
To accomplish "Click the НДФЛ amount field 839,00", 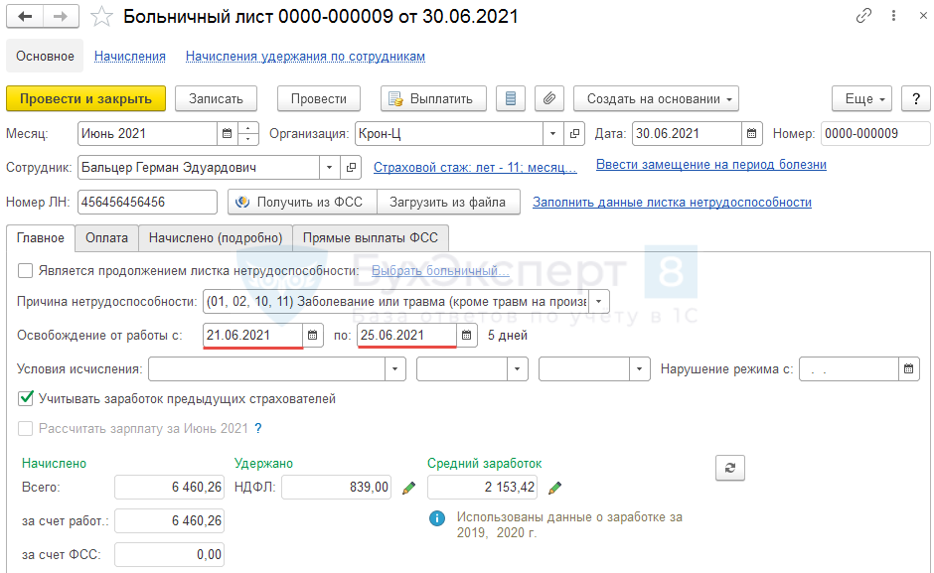I will (x=337, y=488).
